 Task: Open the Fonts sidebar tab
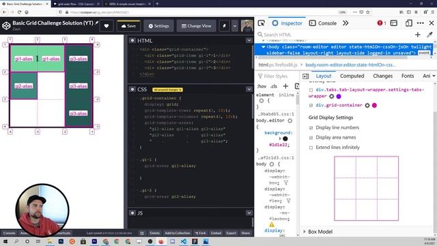[x=408, y=76]
